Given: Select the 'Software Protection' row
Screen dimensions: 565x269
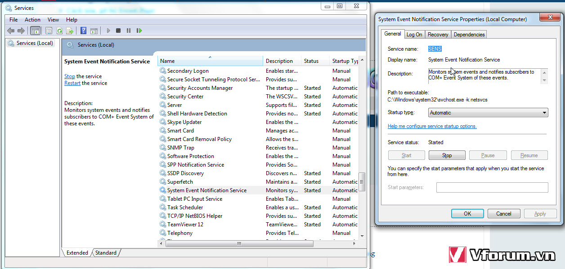Looking at the screenshot, I should point(258,156).
